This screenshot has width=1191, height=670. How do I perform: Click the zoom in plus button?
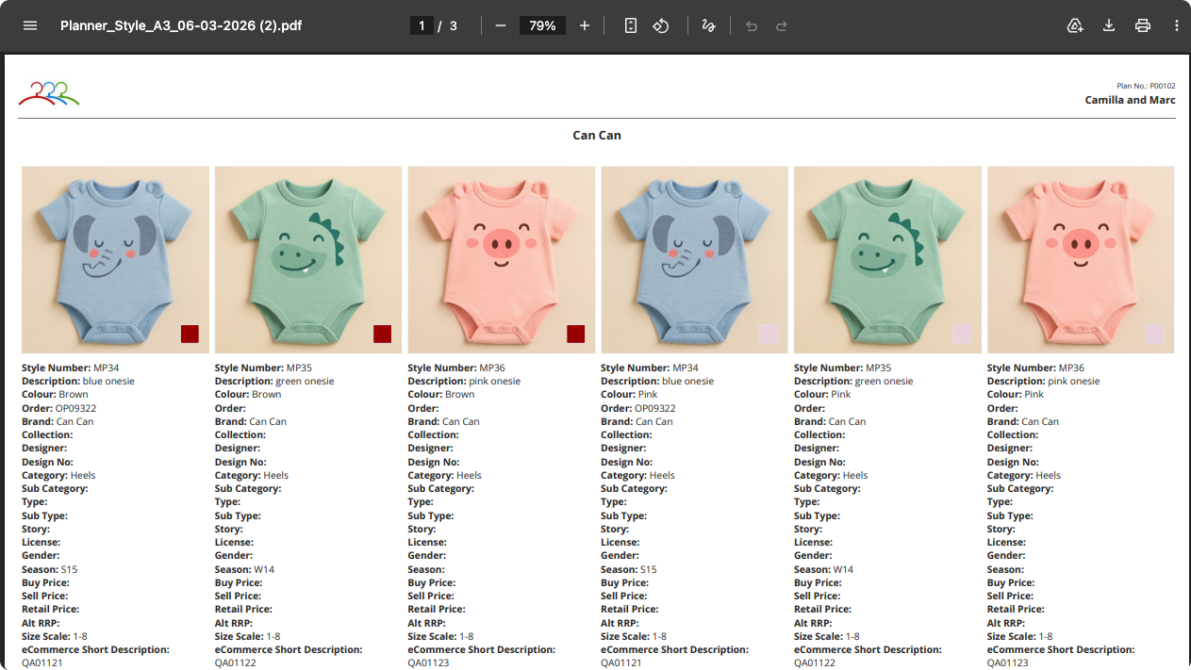585,25
